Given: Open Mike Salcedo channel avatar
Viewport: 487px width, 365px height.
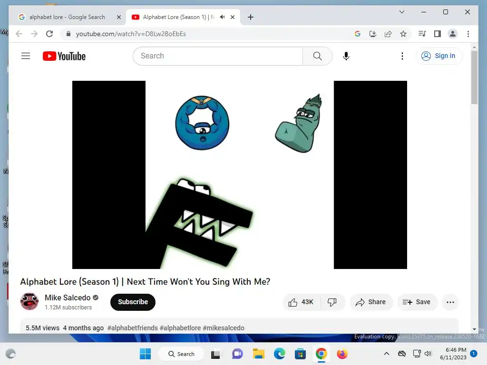Looking at the screenshot, I should (x=29, y=301).
